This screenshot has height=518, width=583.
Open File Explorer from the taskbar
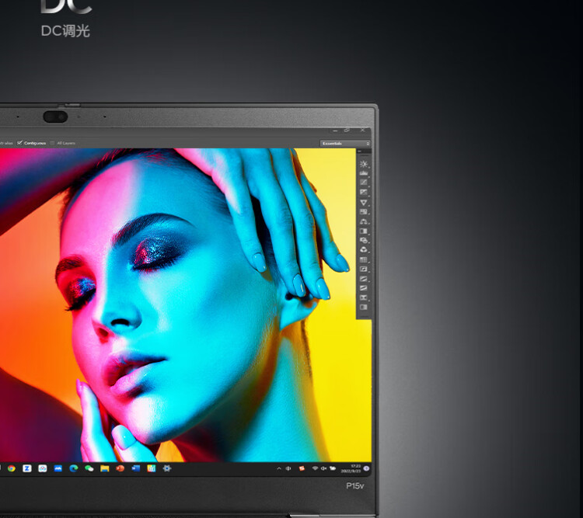[x=105, y=468]
